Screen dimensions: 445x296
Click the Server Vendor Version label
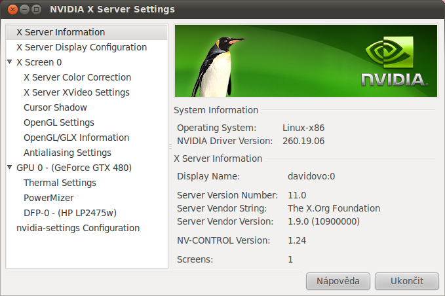225,221
